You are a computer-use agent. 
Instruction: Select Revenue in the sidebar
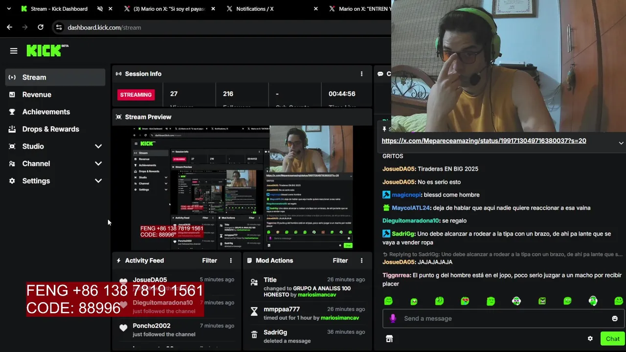55,94
